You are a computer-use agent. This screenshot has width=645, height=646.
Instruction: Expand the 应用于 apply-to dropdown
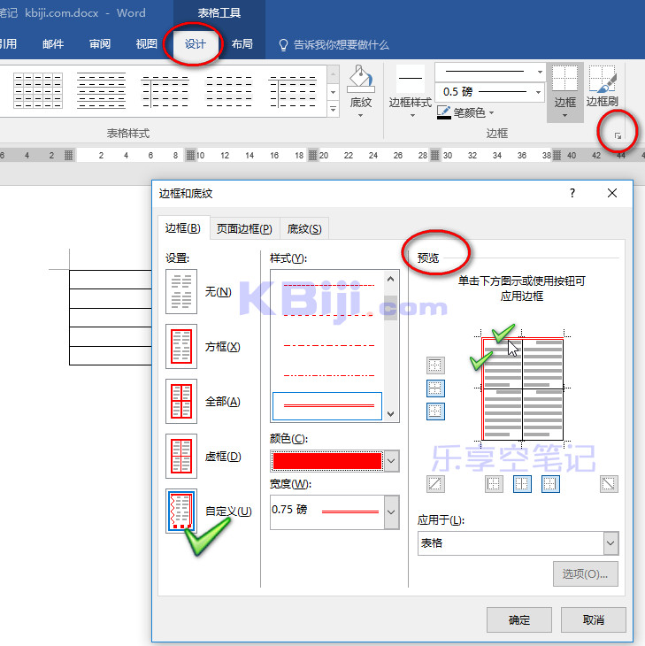click(610, 543)
